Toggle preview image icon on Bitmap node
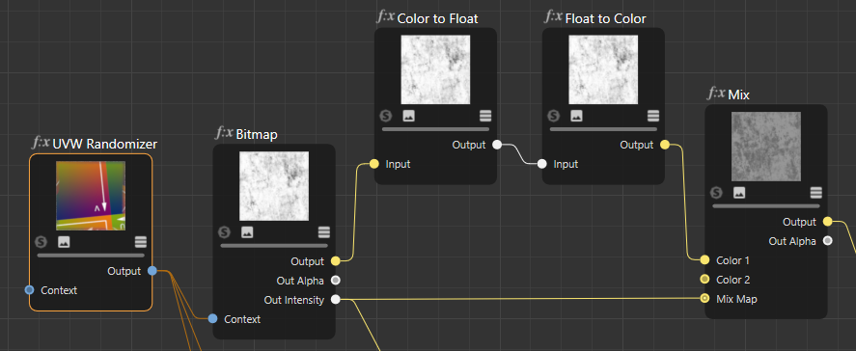 (247, 232)
